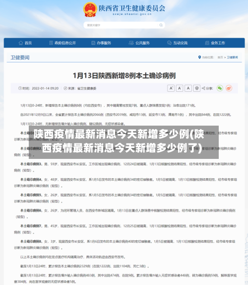Click the source icon beside 来源
248x285 pixels.
65,88
